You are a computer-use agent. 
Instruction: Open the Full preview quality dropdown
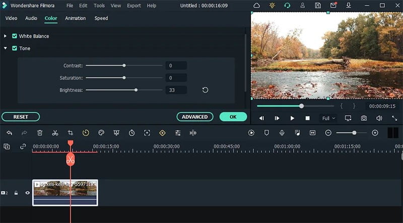click(x=328, y=118)
